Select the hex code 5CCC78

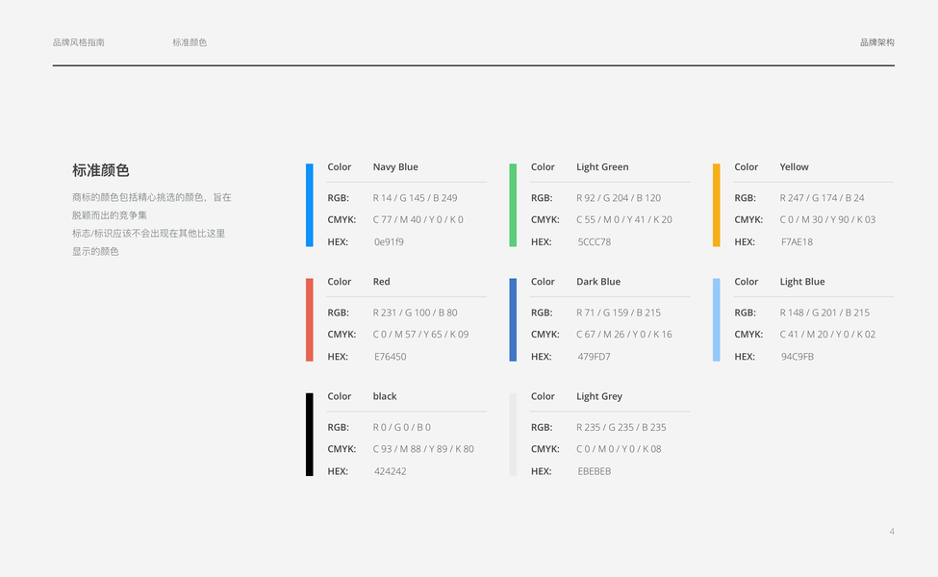[x=595, y=242]
